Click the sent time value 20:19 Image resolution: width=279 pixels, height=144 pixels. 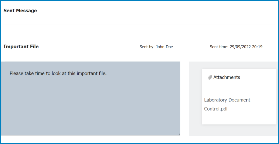[257, 47]
